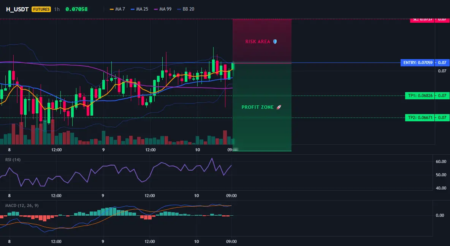Click the 09:00 time label under the RSI panel

231,196
